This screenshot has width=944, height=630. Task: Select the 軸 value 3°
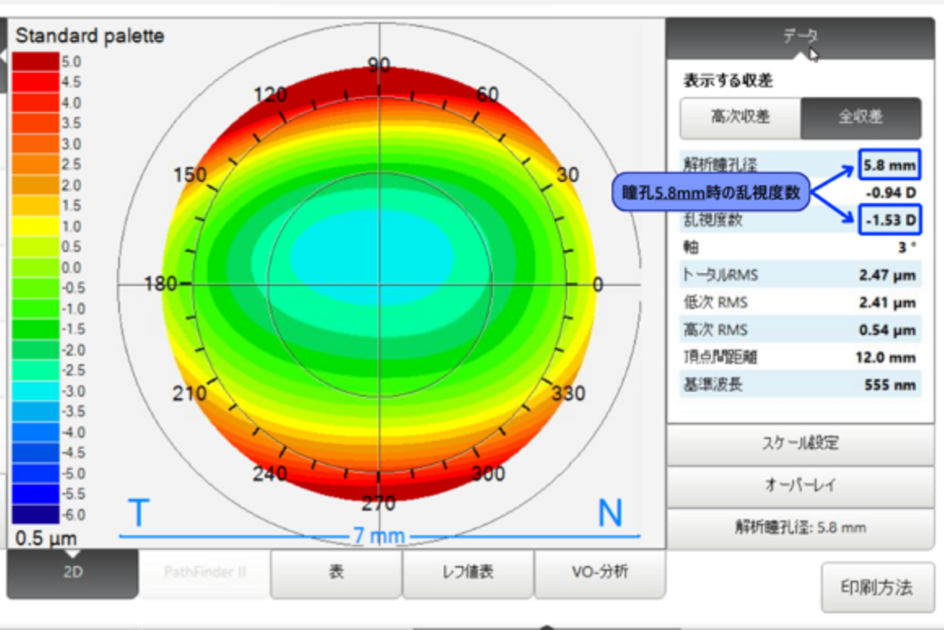click(x=907, y=248)
